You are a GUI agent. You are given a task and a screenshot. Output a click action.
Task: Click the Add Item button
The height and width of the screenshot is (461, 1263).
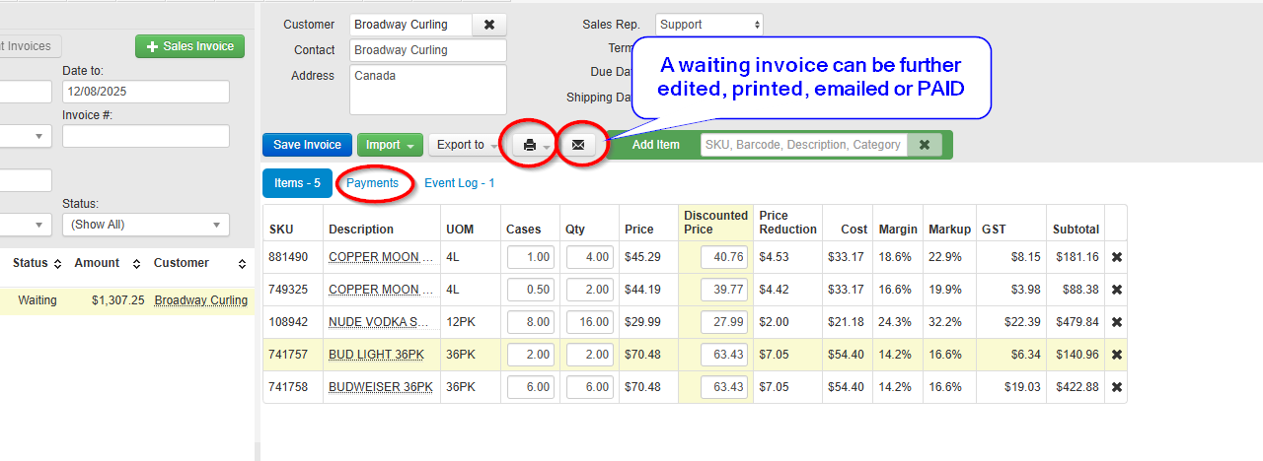tap(656, 145)
